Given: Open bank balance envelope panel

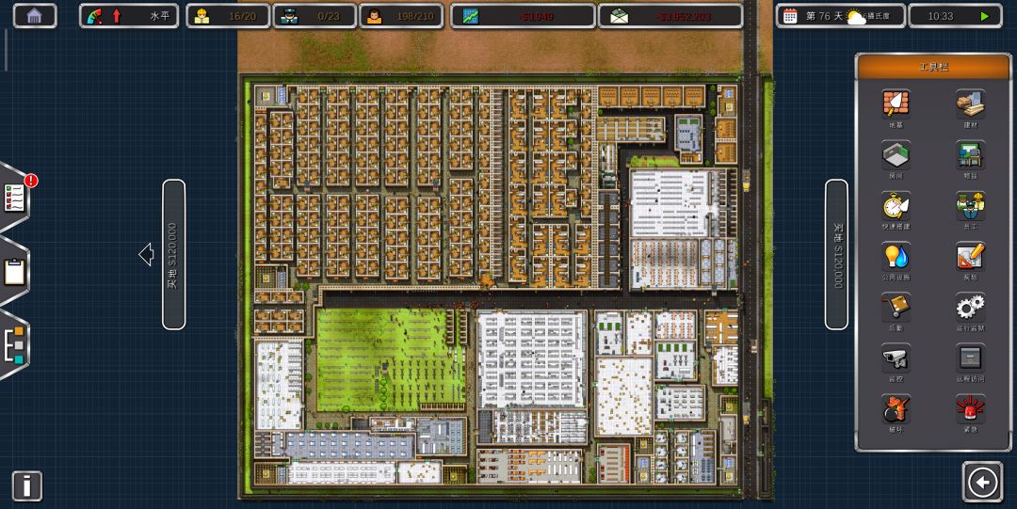Looking at the screenshot, I should click(670, 16).
